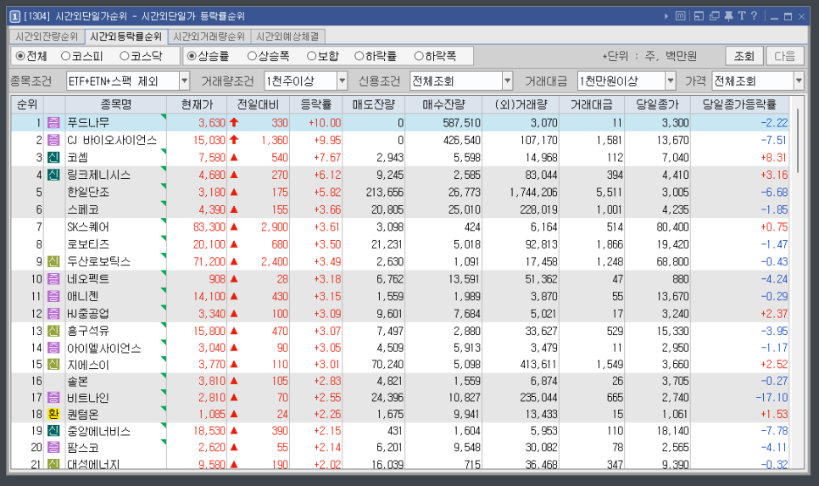
Task: Click the small play arrow in title bar
Action: click(666, 15)
